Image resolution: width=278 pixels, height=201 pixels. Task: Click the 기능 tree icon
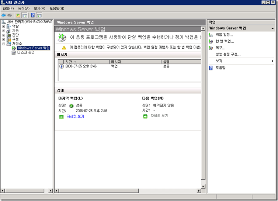coord(8,31)
